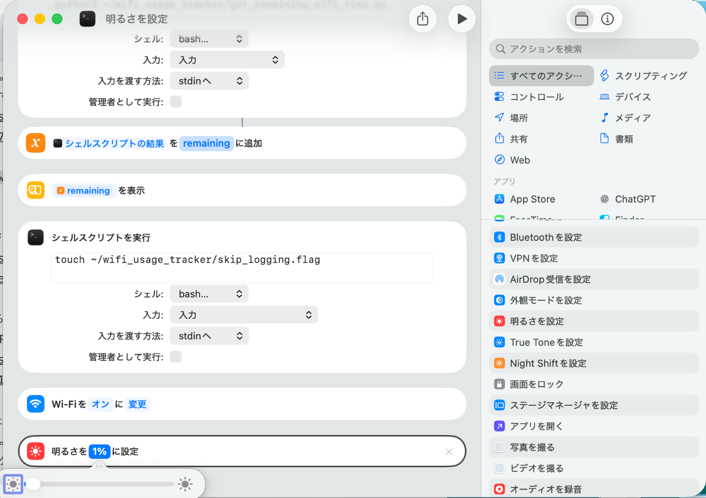
Task: Add 明るさを設定 from the action list
Action: point(594,321)
